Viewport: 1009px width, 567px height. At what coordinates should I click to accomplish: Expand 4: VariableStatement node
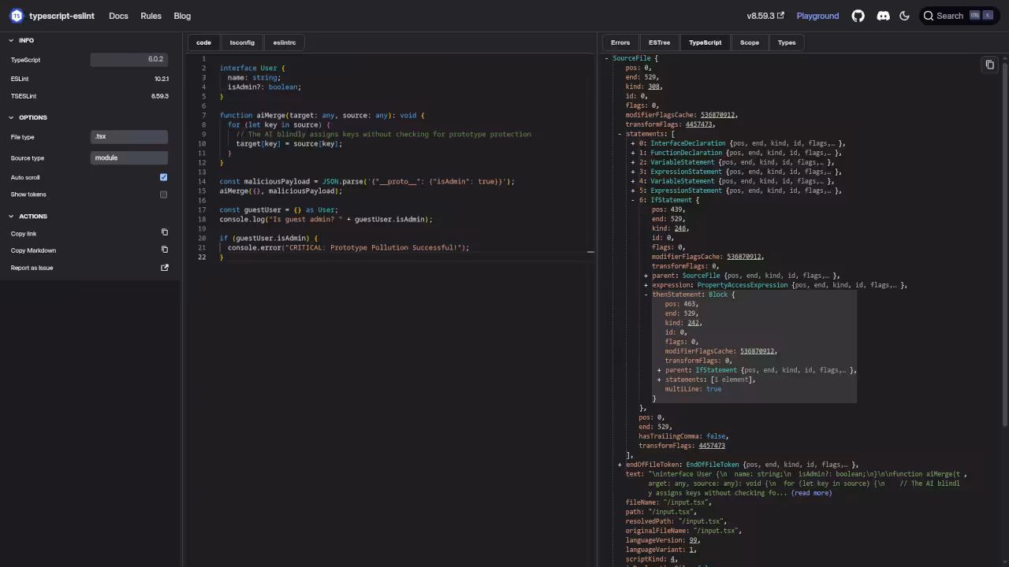coord(633,181)
